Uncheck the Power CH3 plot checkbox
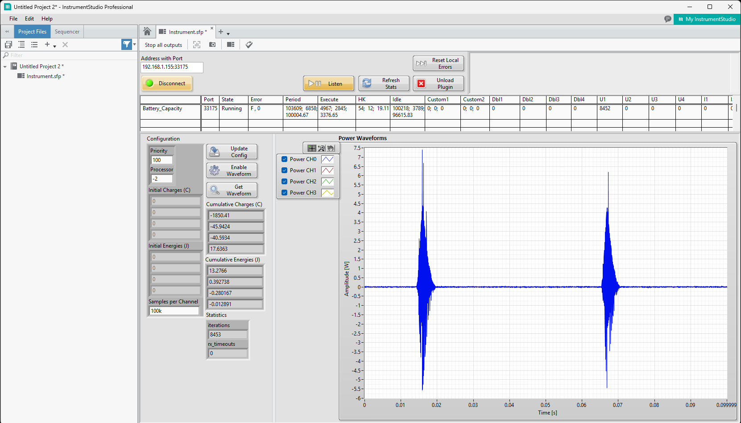 tap(284, 193)
